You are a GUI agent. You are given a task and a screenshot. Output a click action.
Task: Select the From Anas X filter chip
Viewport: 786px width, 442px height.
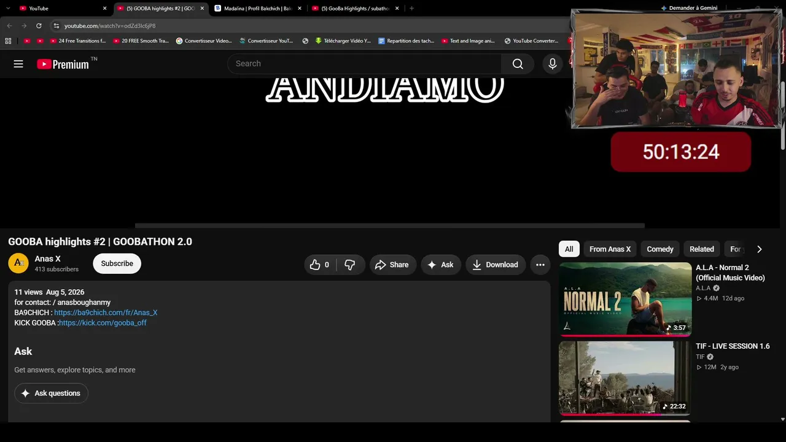[610, 249]
